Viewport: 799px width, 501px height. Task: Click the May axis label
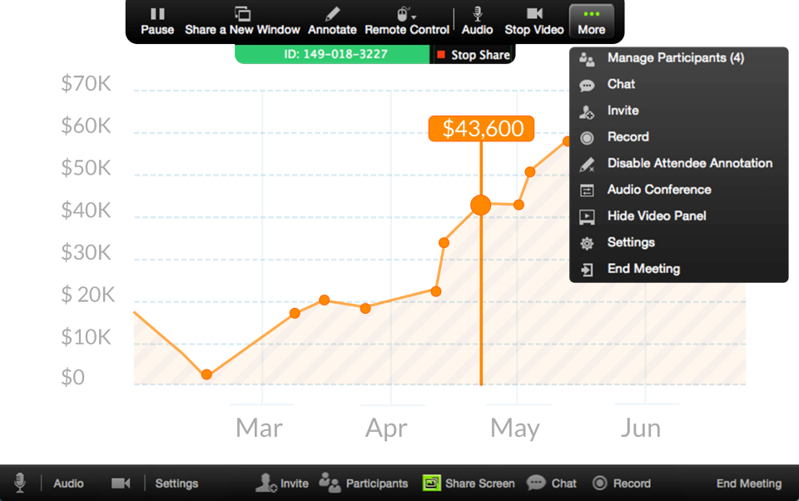tap(514, 429)
